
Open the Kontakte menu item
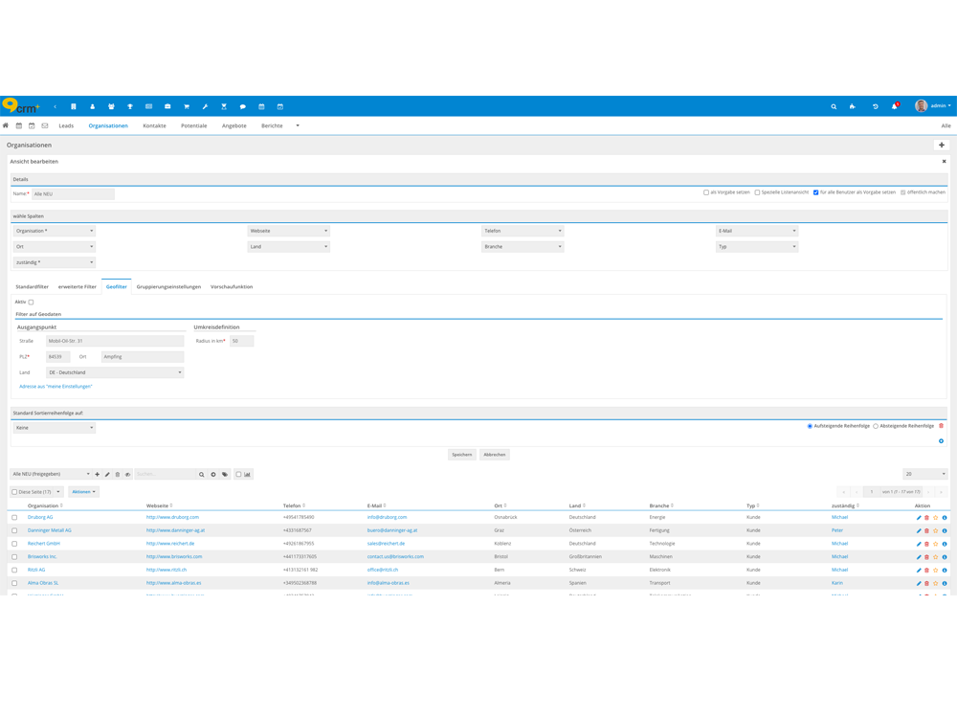[x=154, y=125]
